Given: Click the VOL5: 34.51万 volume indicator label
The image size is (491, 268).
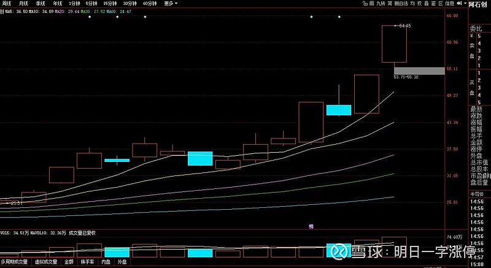Looking at the screenshot, I should (x=14, y=233).
